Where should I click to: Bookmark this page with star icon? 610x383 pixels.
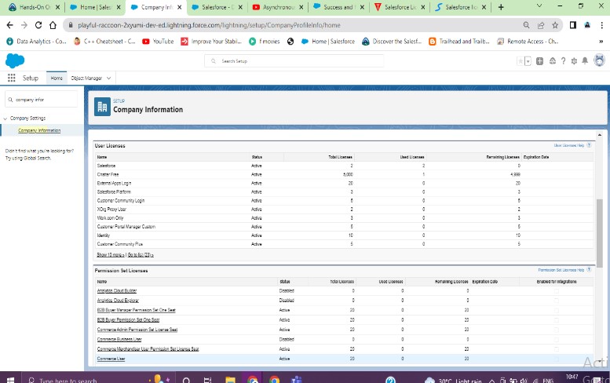[555, 25]
